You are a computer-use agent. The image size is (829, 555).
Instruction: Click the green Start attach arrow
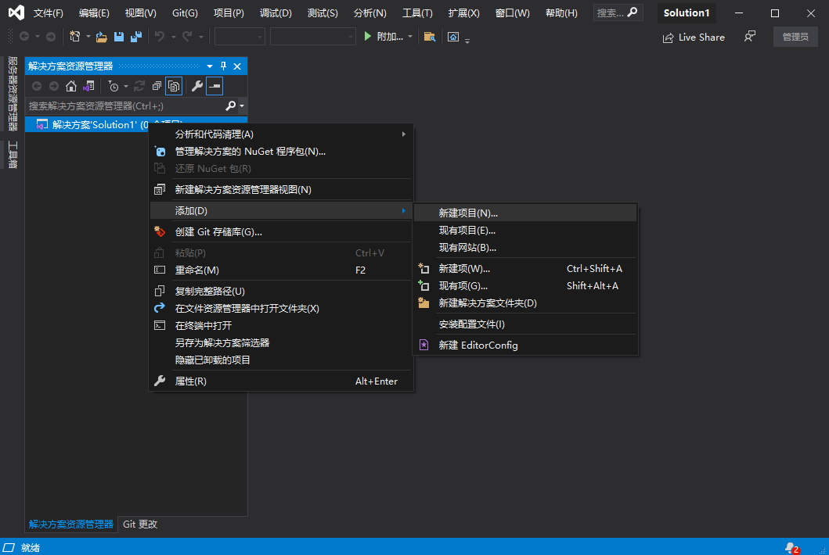click(367, 37)
